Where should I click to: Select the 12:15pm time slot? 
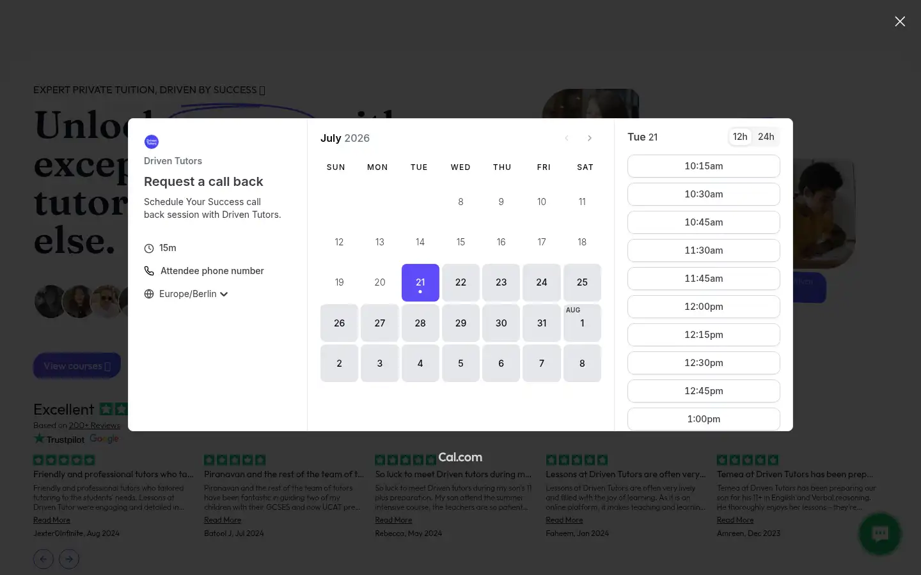pos(704,335)
